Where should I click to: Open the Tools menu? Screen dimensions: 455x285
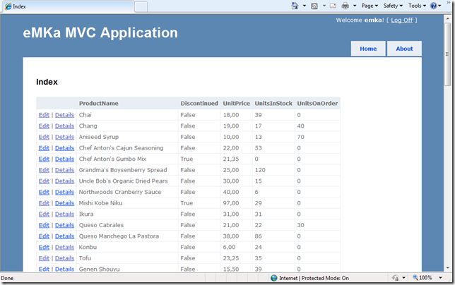tap(417, 6)
